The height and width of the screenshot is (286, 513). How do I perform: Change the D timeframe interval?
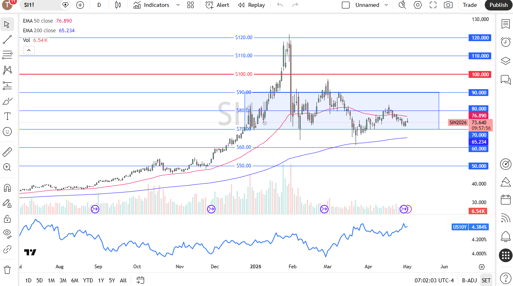point(99,5)
